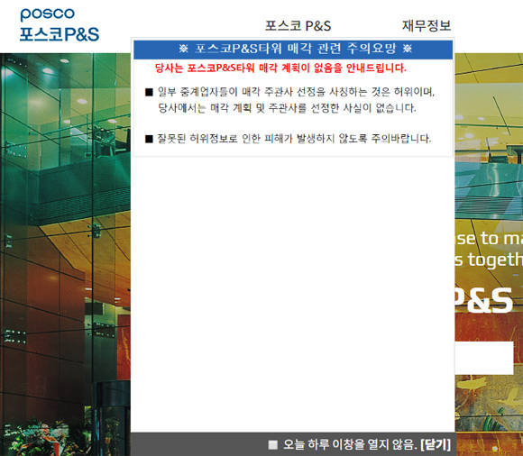Click the line 당사에서는 매각 계획 및 주관사를
523x456 pixels.
click(287, 107)
